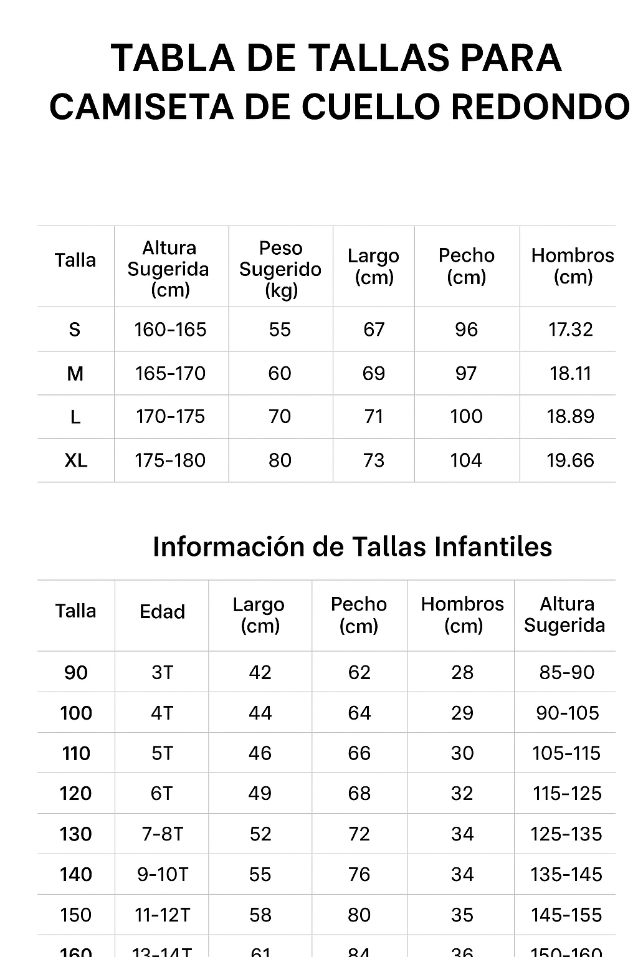The width and height of the screenshot is (638, 957).
Task: Select the 'Edad' column header
Action: 162,612
